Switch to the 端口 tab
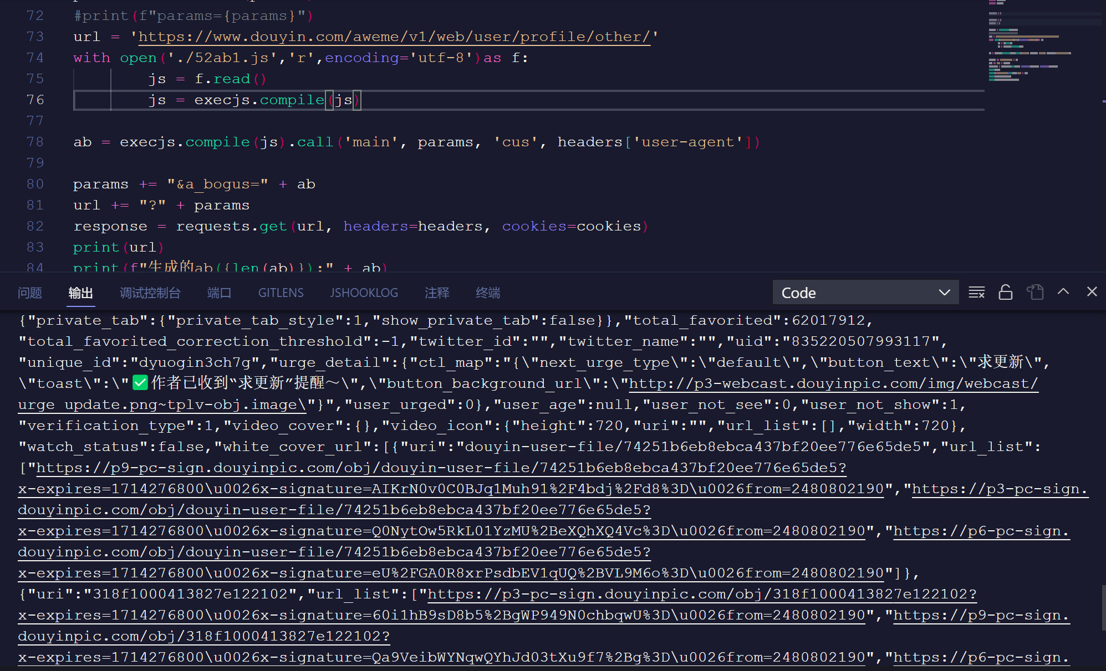Viewport: 1106px width, 671px height. coord(219,293)
